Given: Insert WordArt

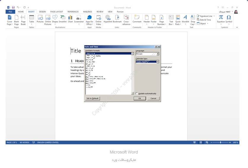Looking at the screenshot, I should 185,20.
